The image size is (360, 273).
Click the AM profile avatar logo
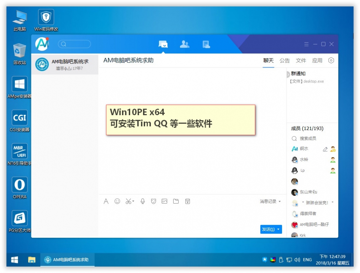click(42, 44)
